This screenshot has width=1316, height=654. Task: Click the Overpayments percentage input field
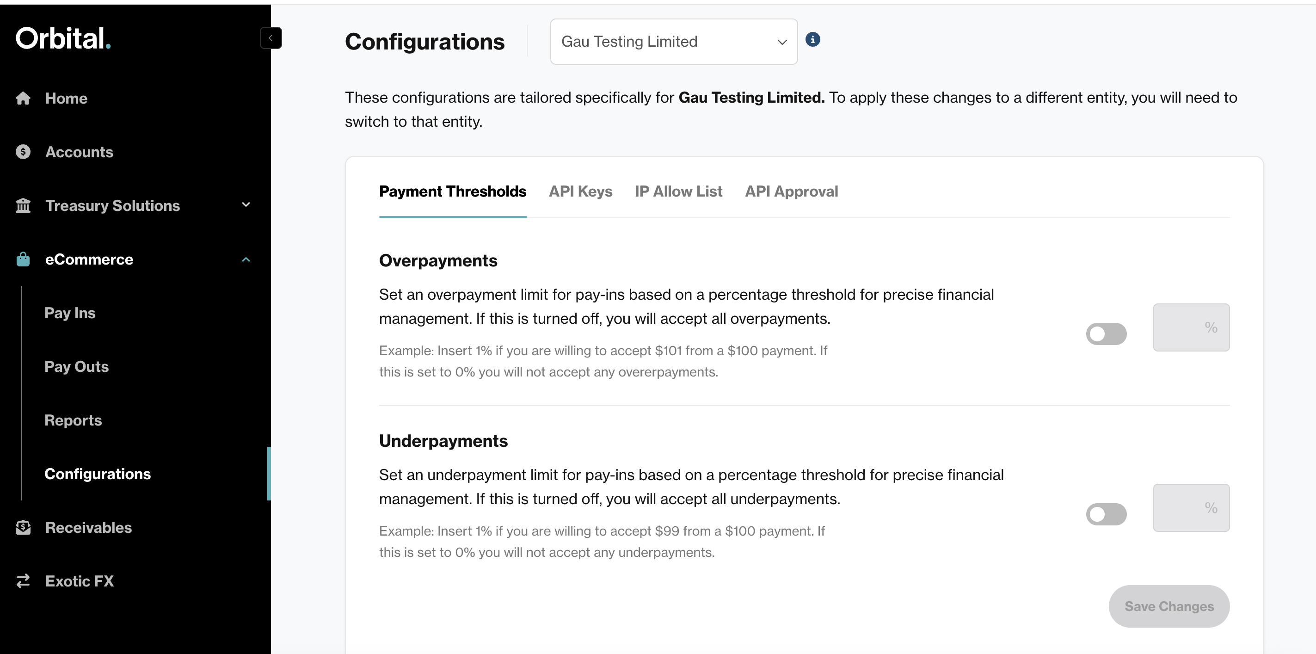(1191, 327)
